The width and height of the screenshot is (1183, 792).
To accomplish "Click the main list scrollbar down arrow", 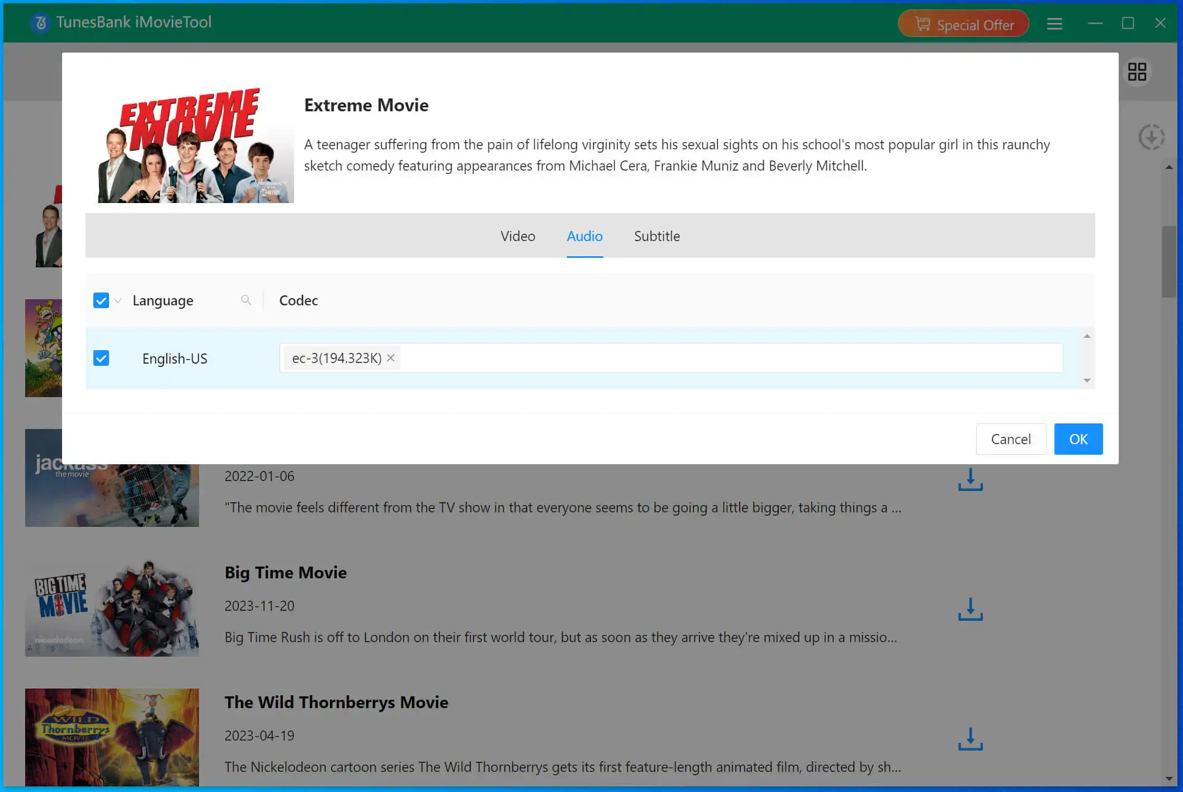I will point(1169,779).
